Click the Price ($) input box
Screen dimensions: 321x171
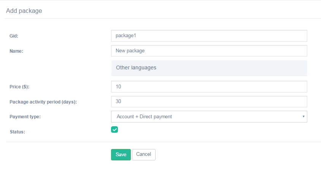click(x=209, y=87)
